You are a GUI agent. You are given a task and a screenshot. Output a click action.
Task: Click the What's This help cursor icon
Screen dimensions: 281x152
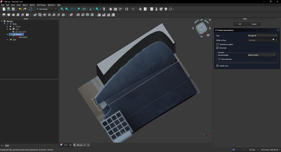[x=133, y=9]
